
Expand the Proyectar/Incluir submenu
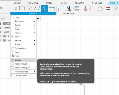click(x=23, y=72)
